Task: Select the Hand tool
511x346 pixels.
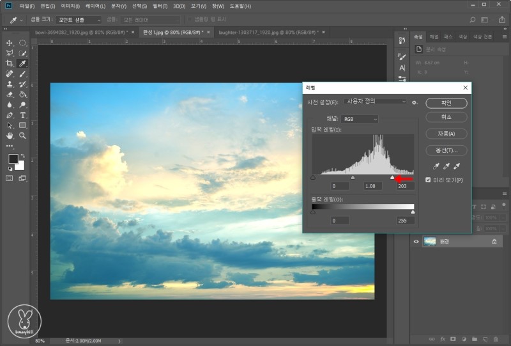Action: [10, 136]
